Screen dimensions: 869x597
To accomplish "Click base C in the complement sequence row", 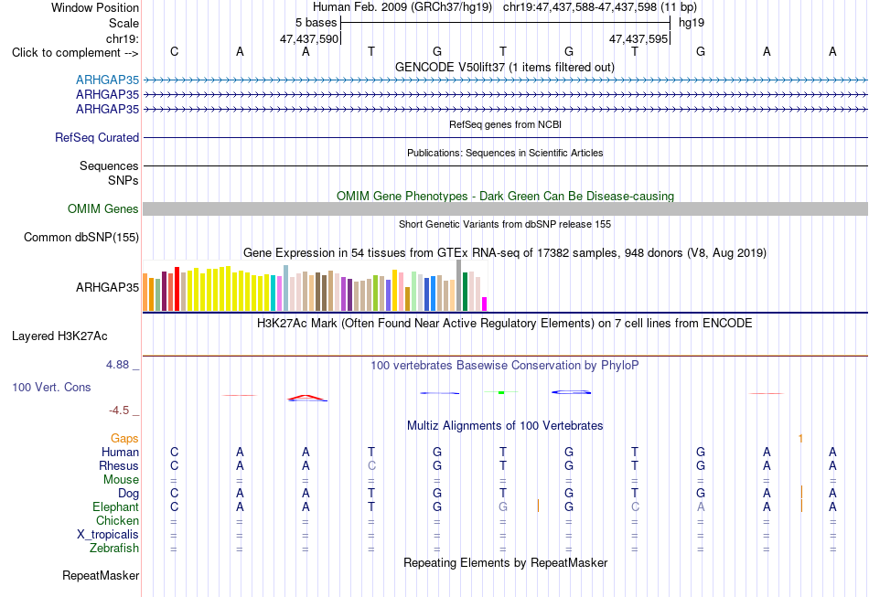I will tap(174, 51).
